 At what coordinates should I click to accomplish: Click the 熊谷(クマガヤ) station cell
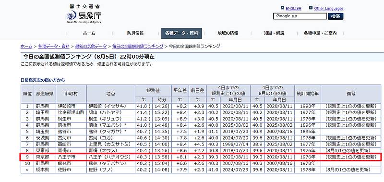point(111,132)
